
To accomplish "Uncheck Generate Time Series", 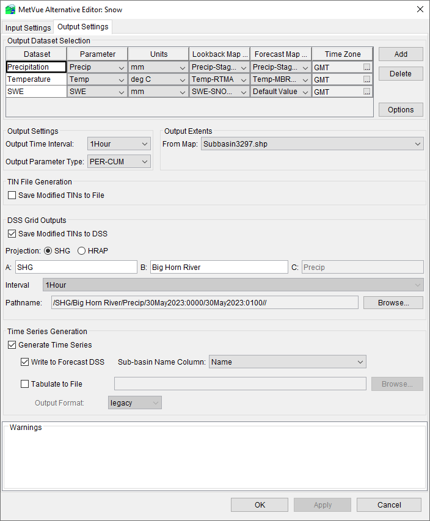I will 12,345.
